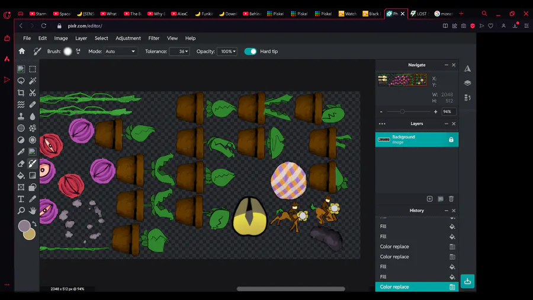Image resolution: width=533 pixels, height=300 pixels.
Task: Collapse the Navigate panel
Action: point(447,65)
